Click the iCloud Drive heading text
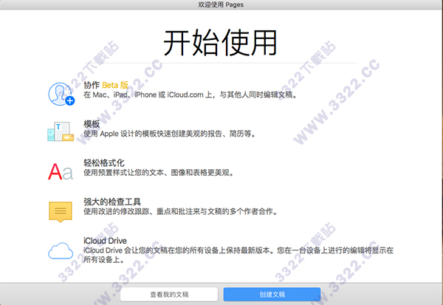The width and height of the screenshot is (443, 305). tap(105, 241)
